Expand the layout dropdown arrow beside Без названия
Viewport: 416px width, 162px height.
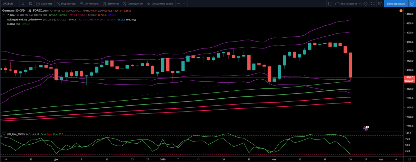[360, 4]
